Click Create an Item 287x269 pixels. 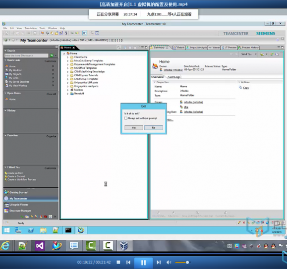click(x=15, y=173)
